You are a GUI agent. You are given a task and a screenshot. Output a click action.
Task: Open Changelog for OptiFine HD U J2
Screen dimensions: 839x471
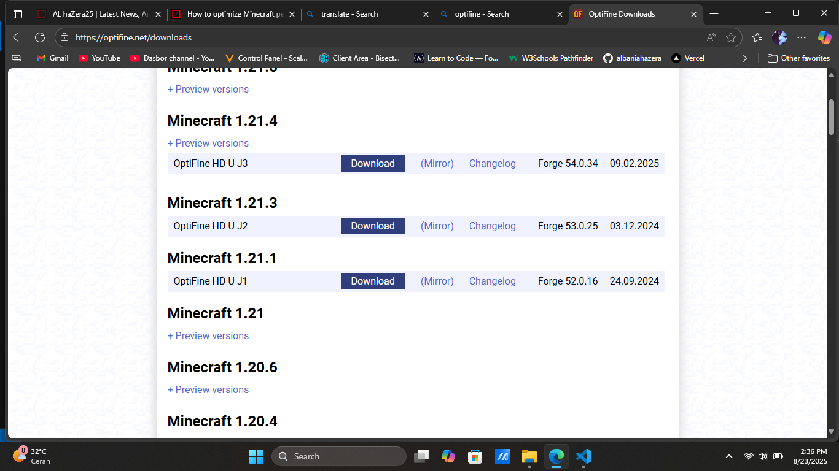point(492,226)
